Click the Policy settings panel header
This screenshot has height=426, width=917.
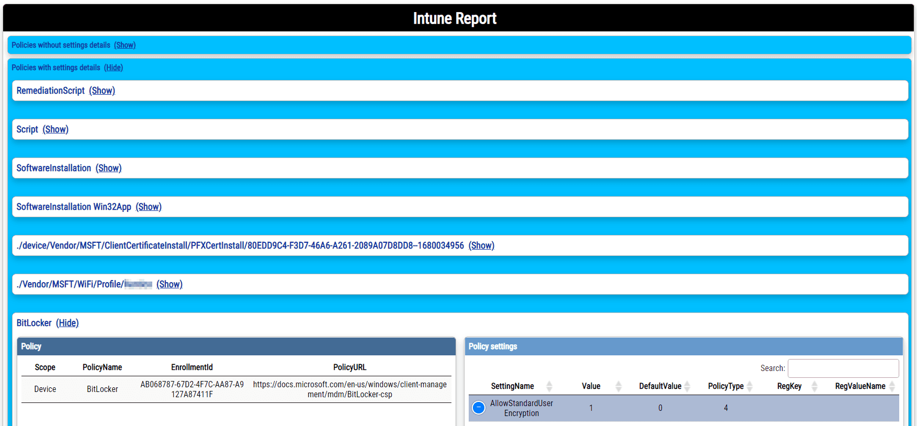(x=683, y=346)
